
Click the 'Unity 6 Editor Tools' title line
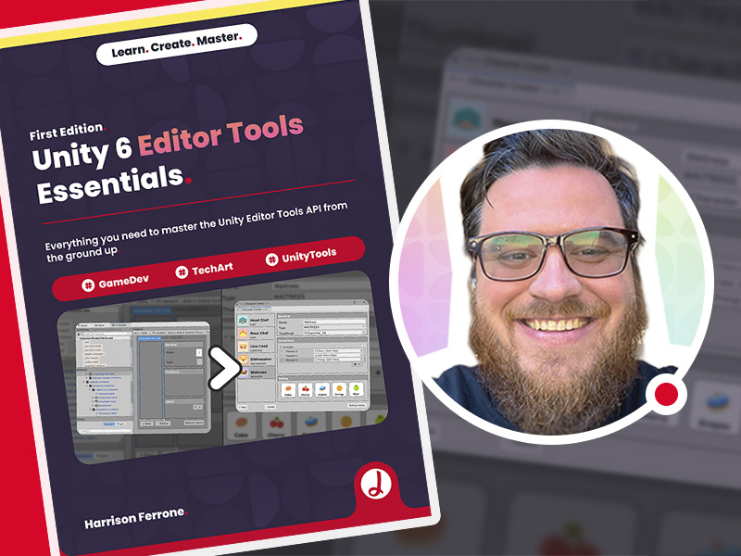(x=169, y=142)
